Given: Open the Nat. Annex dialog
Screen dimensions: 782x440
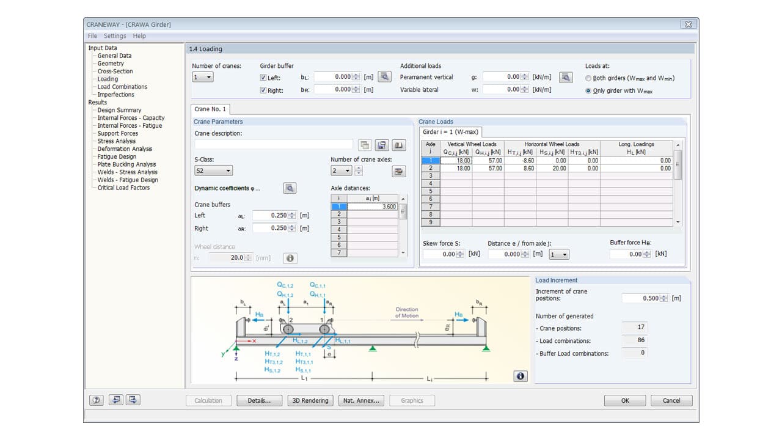Looking at the screenshot, I should (361, 401).
